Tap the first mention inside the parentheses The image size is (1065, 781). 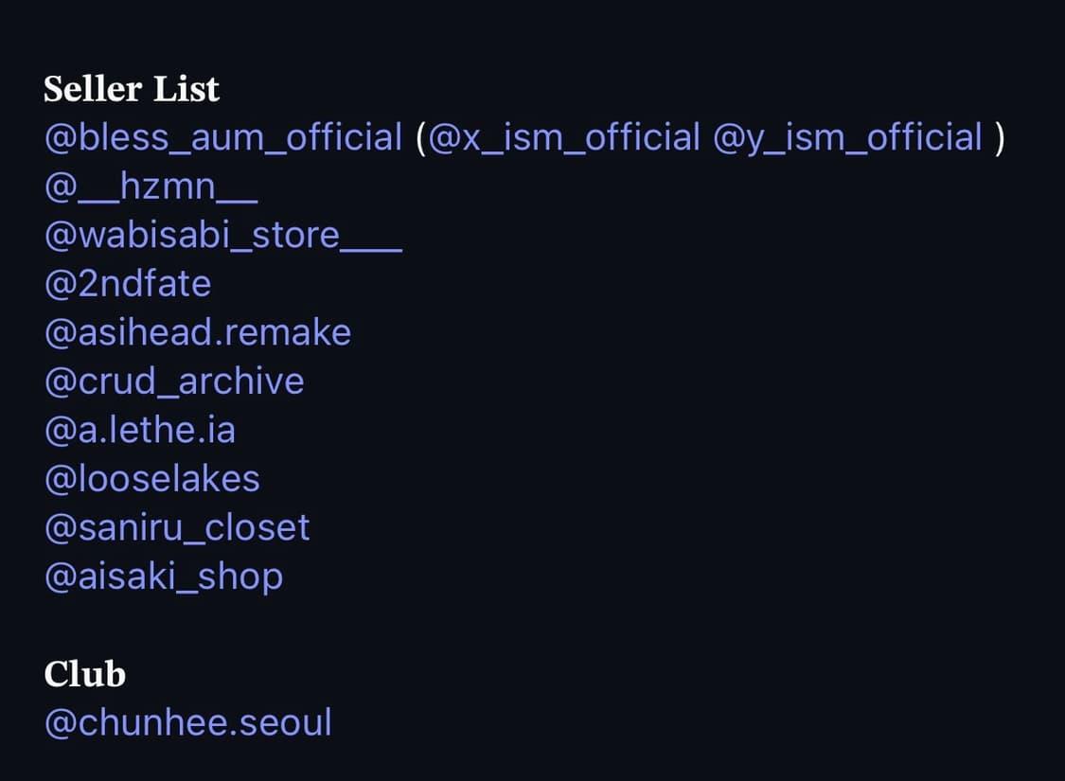tap(566, 138)
